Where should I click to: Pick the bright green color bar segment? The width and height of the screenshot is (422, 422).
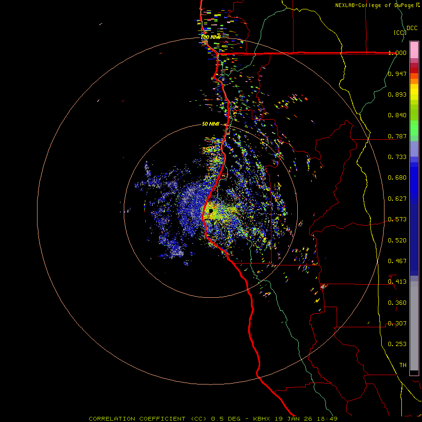pos(414,128)
